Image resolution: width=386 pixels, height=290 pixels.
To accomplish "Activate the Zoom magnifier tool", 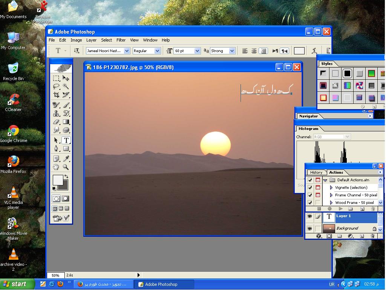I will coord(66,167).
